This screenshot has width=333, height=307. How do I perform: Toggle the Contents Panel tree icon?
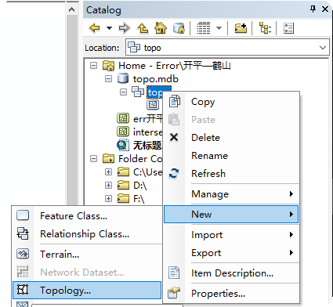tap(265, 28)
